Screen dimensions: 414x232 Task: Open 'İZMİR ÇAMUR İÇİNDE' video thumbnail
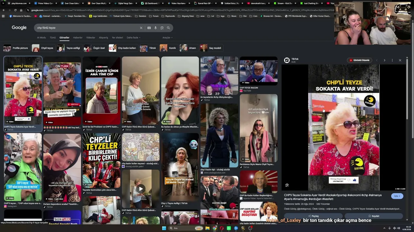coord(101,90)
